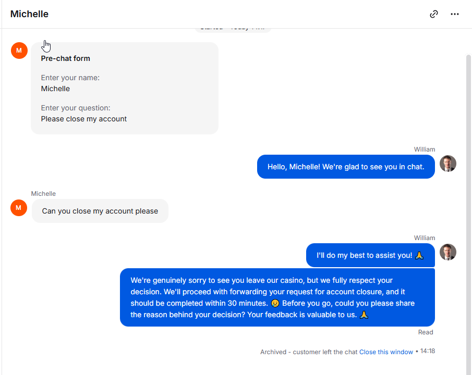The width and height of the screenshot is (472, 375).
Task: Click the account closure apology message
Action: click(277, 297)
